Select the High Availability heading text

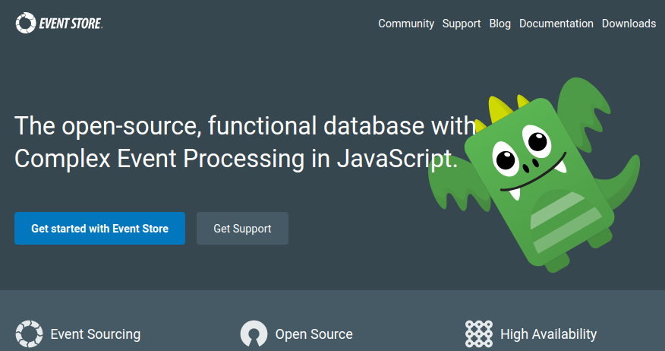click(548, 334)
